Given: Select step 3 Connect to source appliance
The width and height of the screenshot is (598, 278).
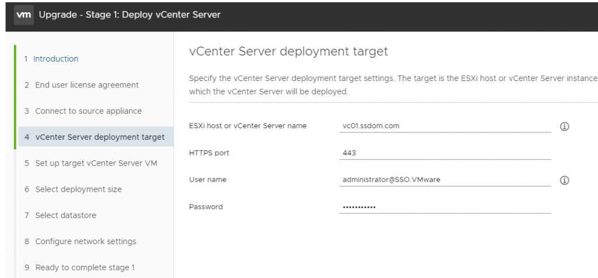Looking at the screenshot, I should click(83, 111).
